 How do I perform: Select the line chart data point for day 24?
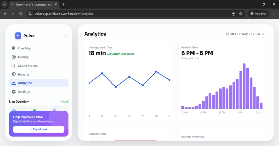[x=129, y=77]
